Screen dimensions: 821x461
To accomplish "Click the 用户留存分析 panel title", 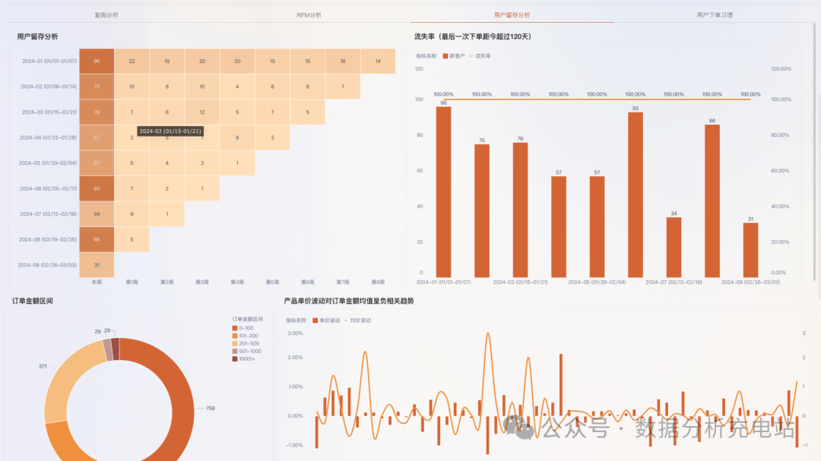I will pyautogui.click(x=37, y=36).
